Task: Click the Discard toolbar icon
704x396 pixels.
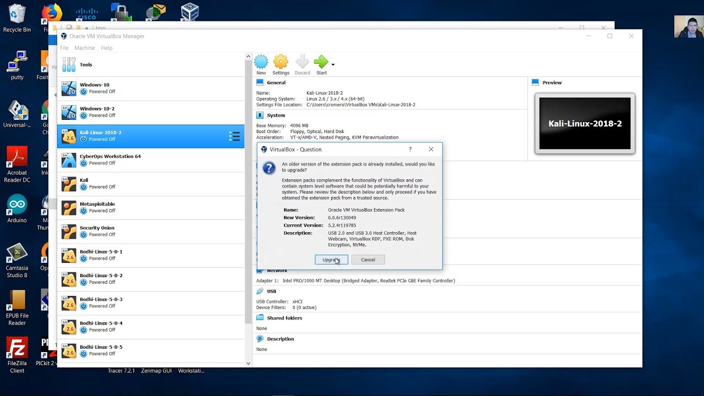Action: [x=302, y=62]
